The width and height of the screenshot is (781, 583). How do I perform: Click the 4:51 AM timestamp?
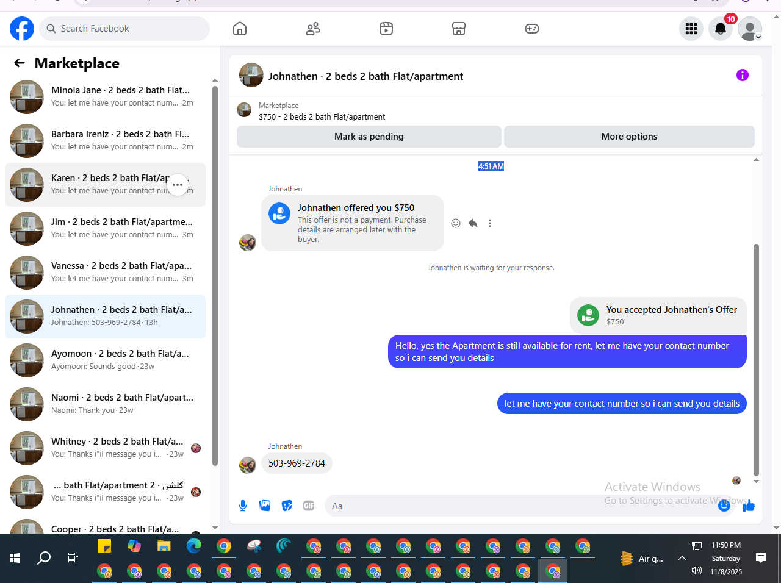[491, 166]
